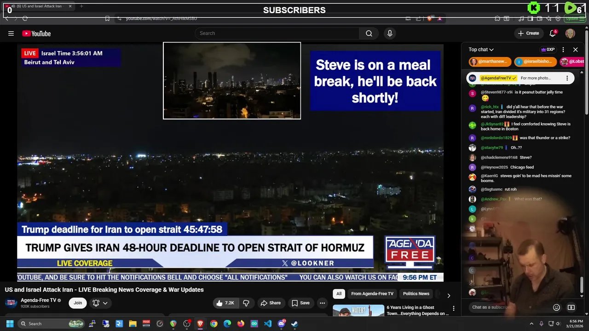The height and width of the screenshot is (331, 589).
Task: Close the live chat panel
Action: point(575,50)
